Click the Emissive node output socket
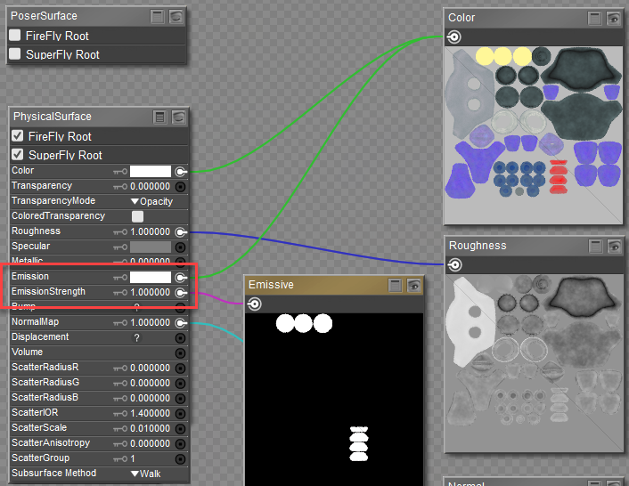 click(x=254, y=304)
